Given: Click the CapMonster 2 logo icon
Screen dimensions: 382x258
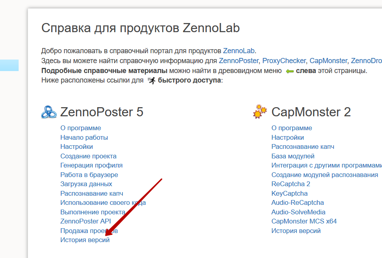Looking at the screenshot, I should coord(260,112).
